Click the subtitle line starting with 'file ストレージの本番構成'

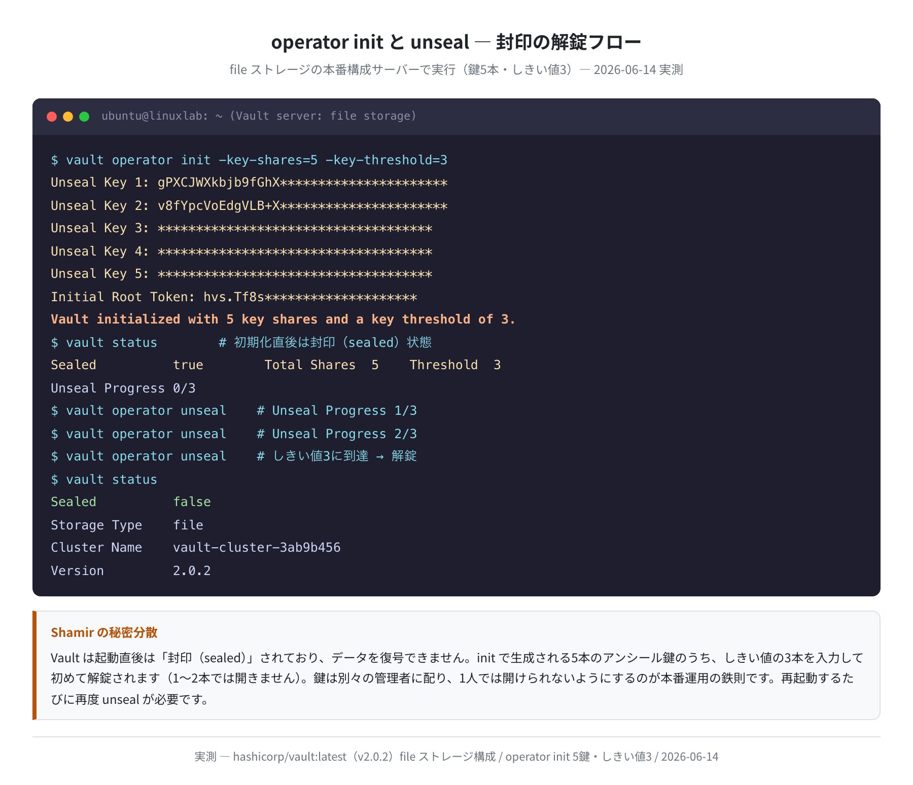tap(456, 69)
